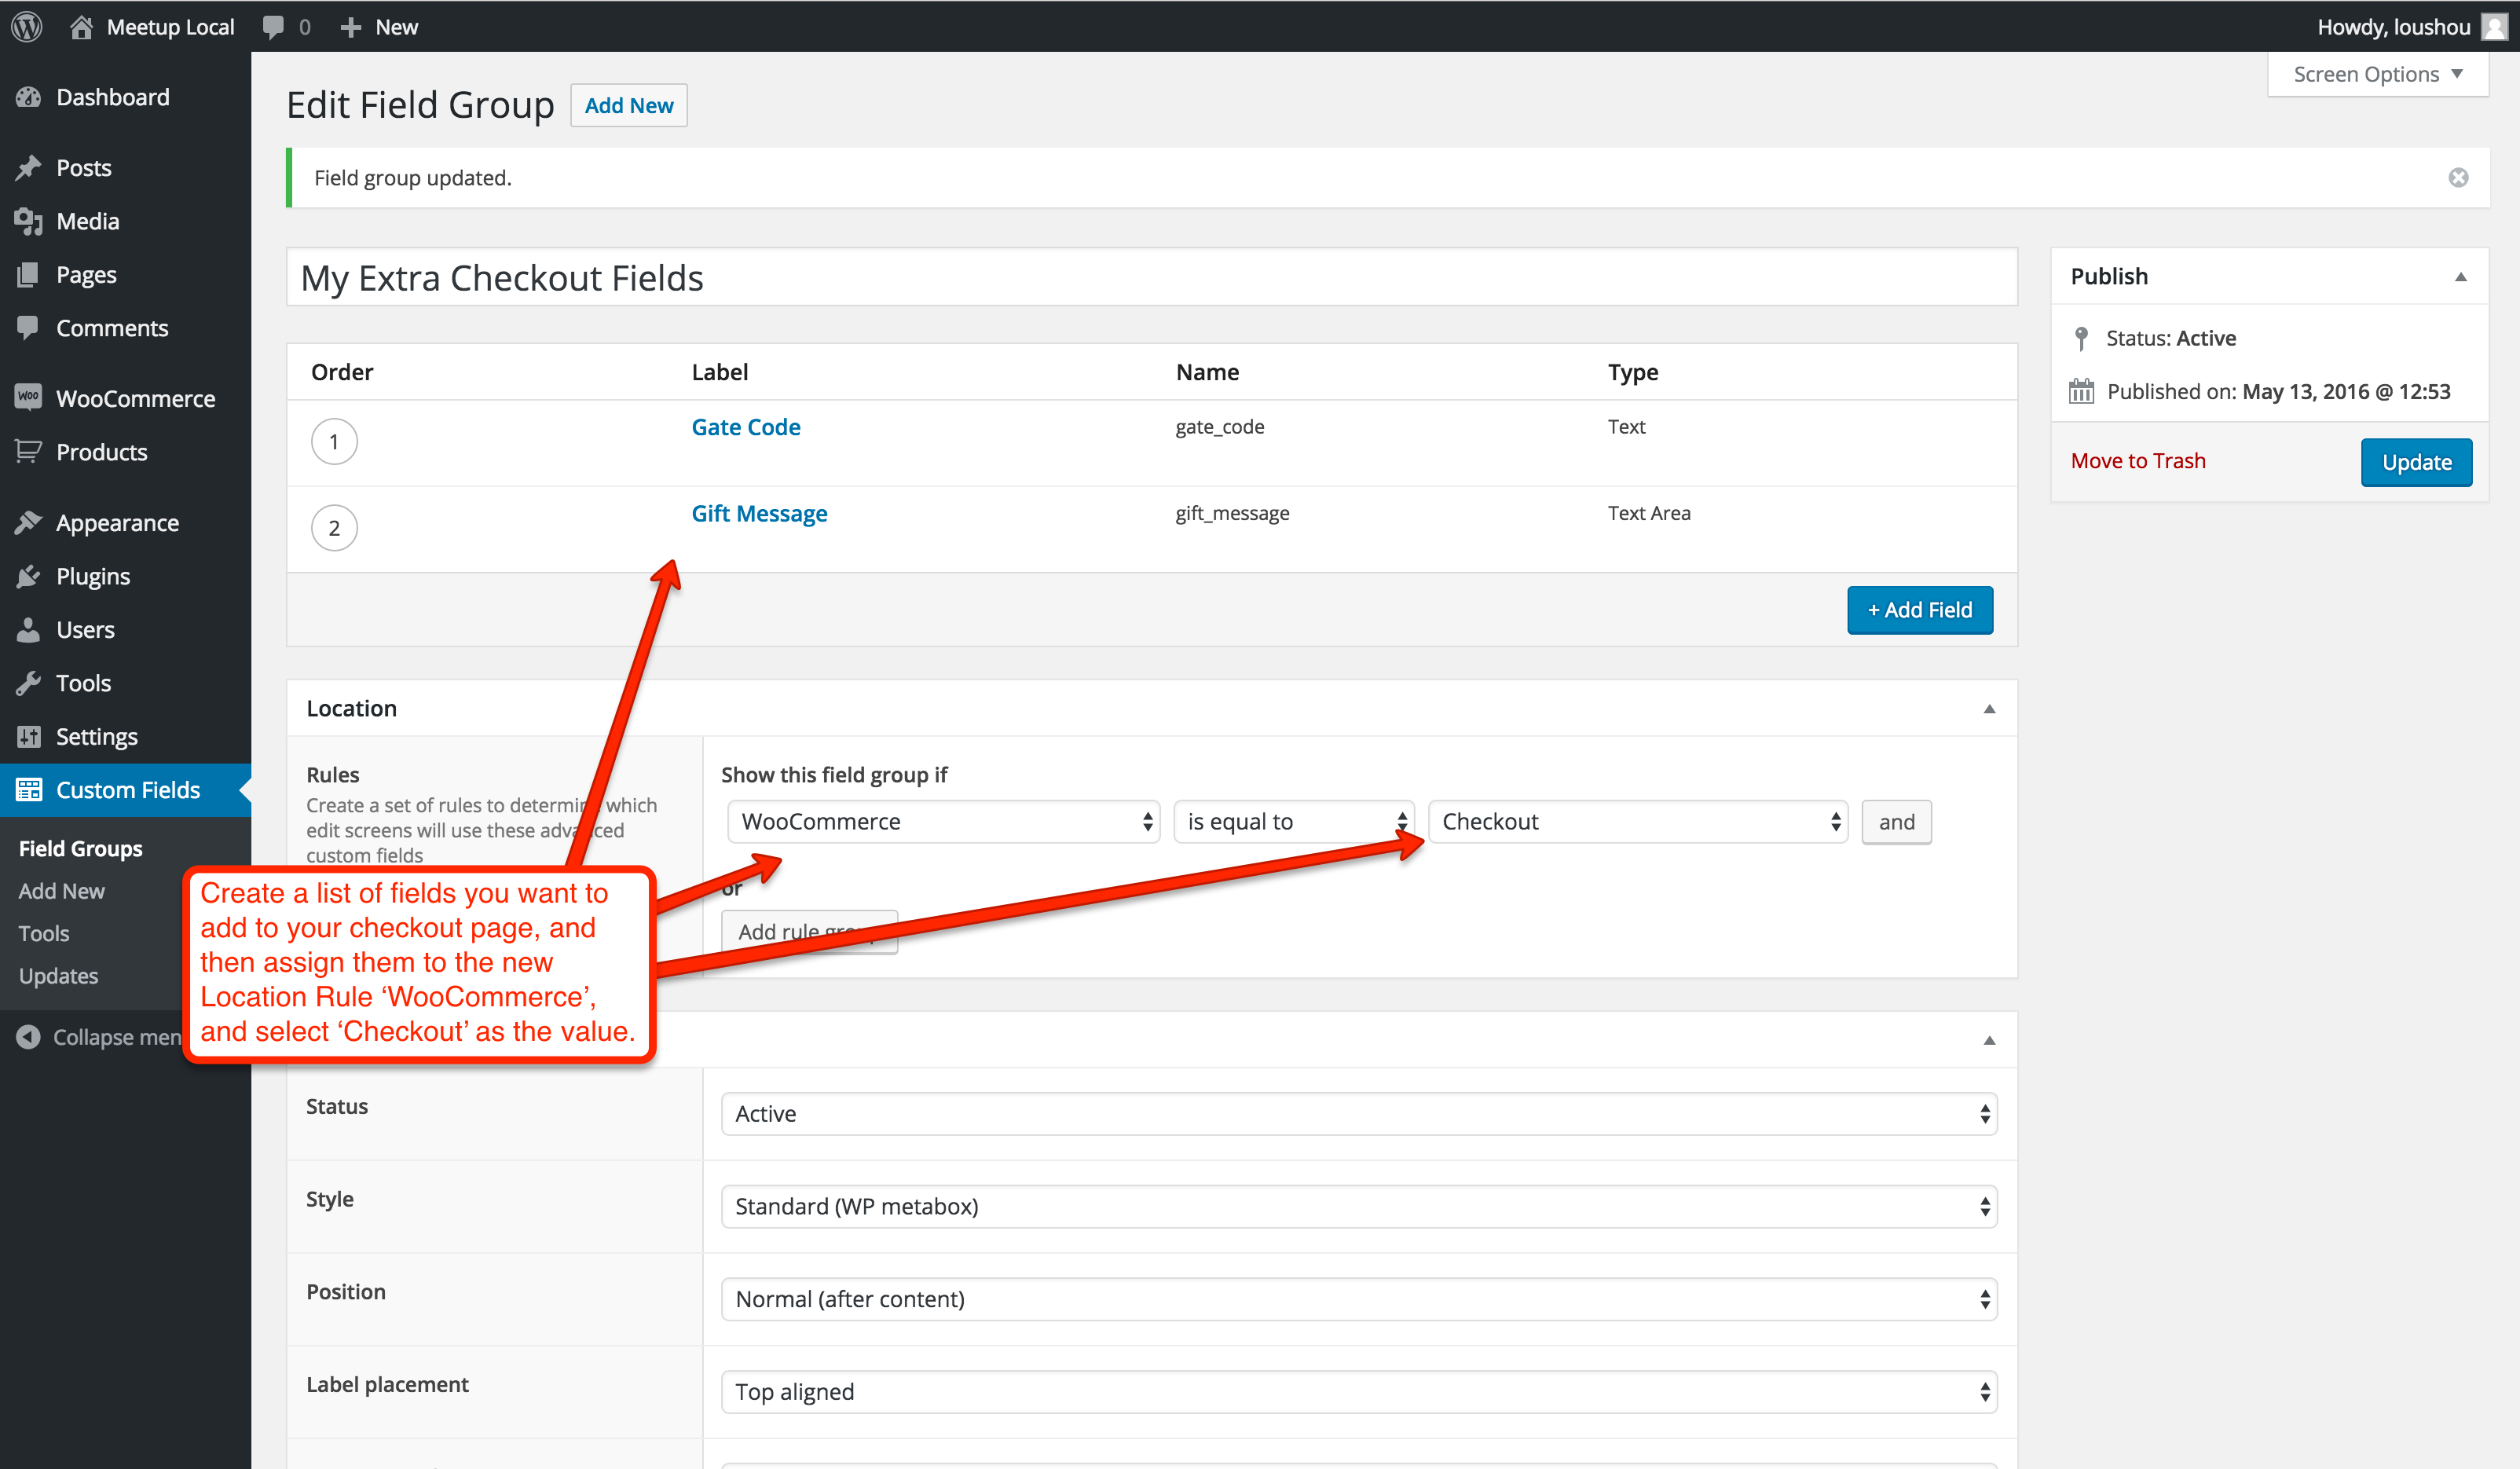Open the WooCommerce rule parameter dropdown
Viewport: 2520px width, 1469px height.
pos(943,822)
